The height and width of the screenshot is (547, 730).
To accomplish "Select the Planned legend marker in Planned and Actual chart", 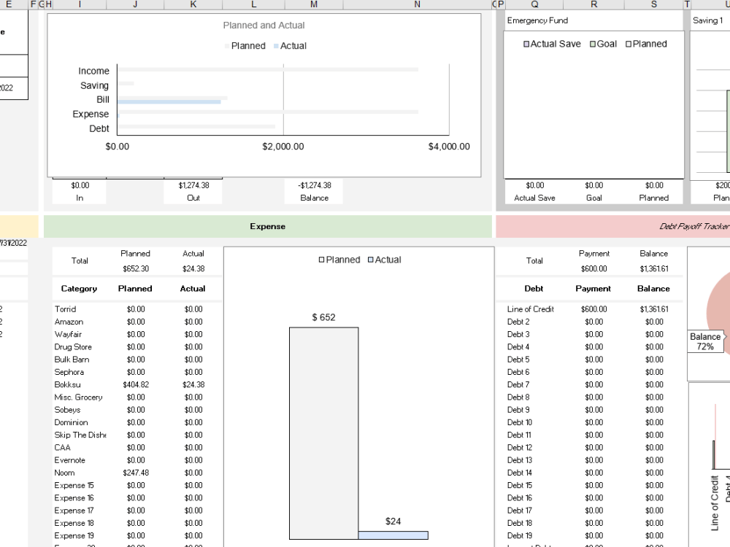I will (x=228, y=45).
